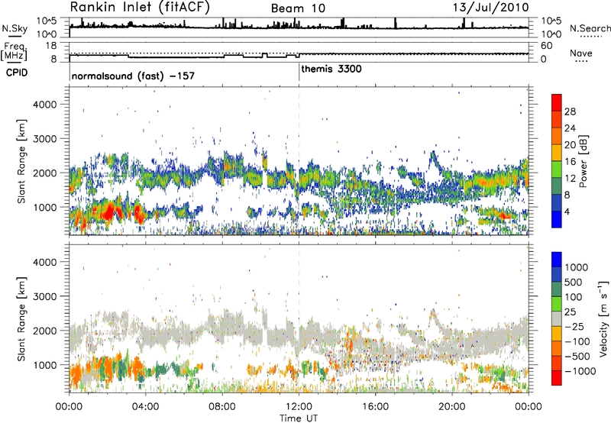The height and width of the screenshot is (423, 611).
Task: Click the '500' label on the Velocity color bar
Action: point(574,282)
